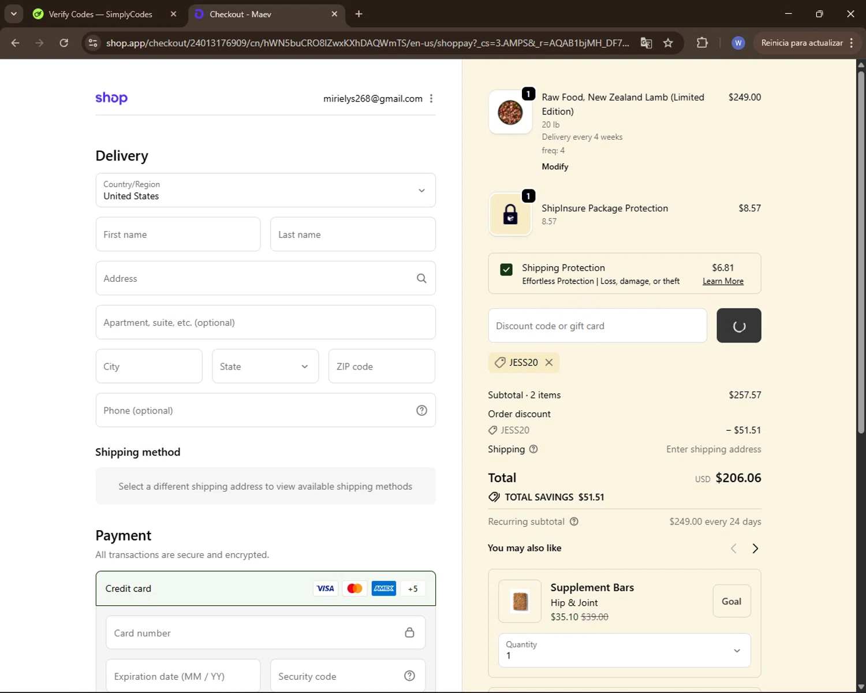Viewport: 866px width, 693px height.
Task: Open browser extensions puzzle icon
Action: pos(702,43)
